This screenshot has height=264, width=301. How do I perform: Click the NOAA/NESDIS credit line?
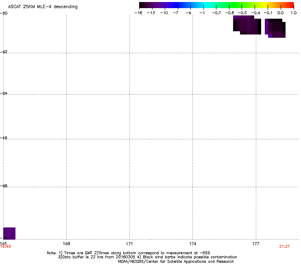tap(176, 262)
